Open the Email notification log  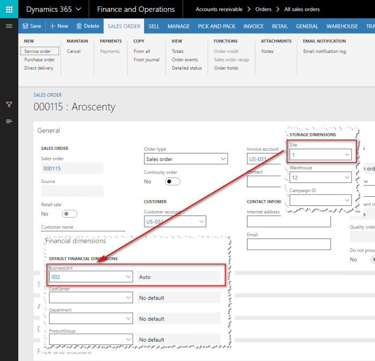tap(325, 51)
